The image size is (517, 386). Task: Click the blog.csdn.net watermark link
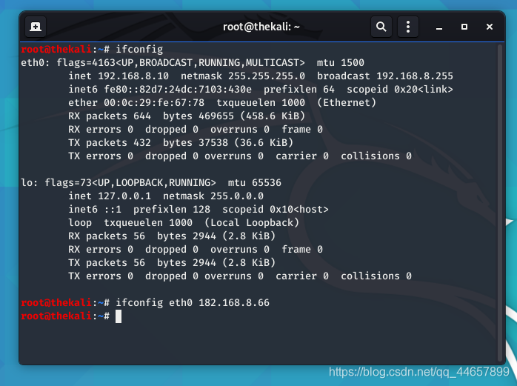(x=418, y=372)
